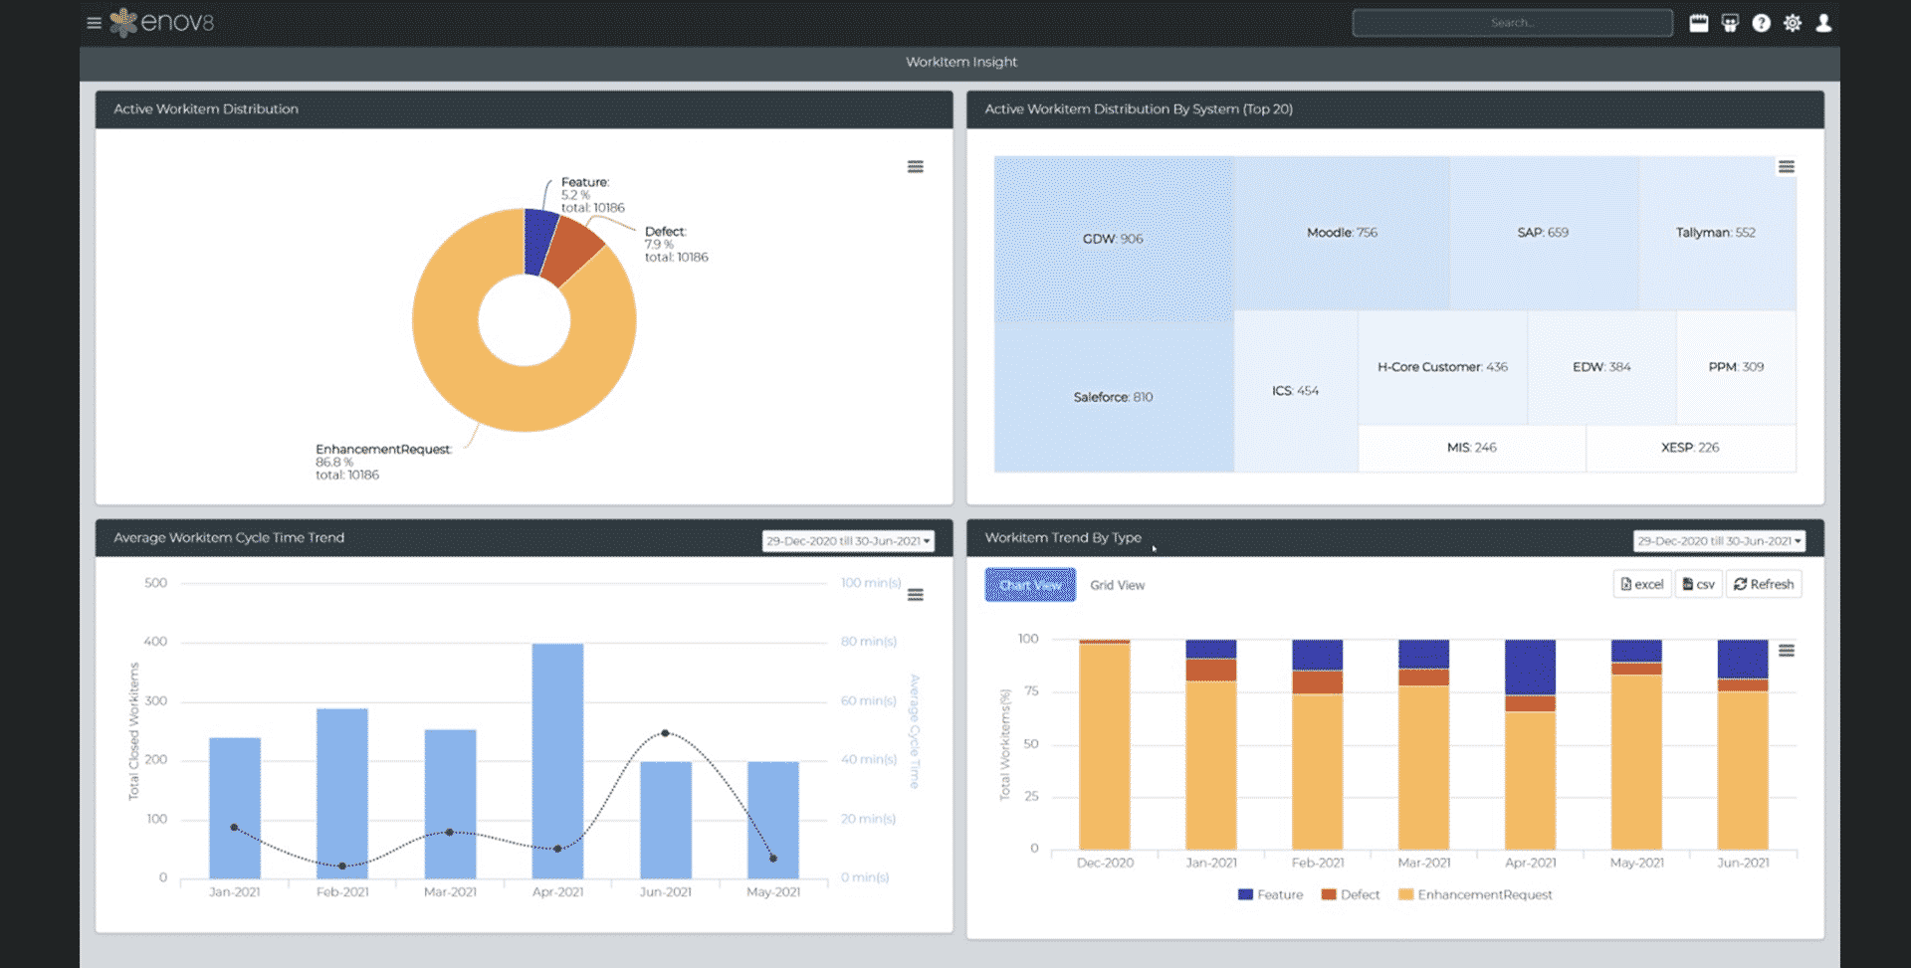Click the help question mark icon
Viewport: 1911px width, 968px height.
coord(1762,22)
